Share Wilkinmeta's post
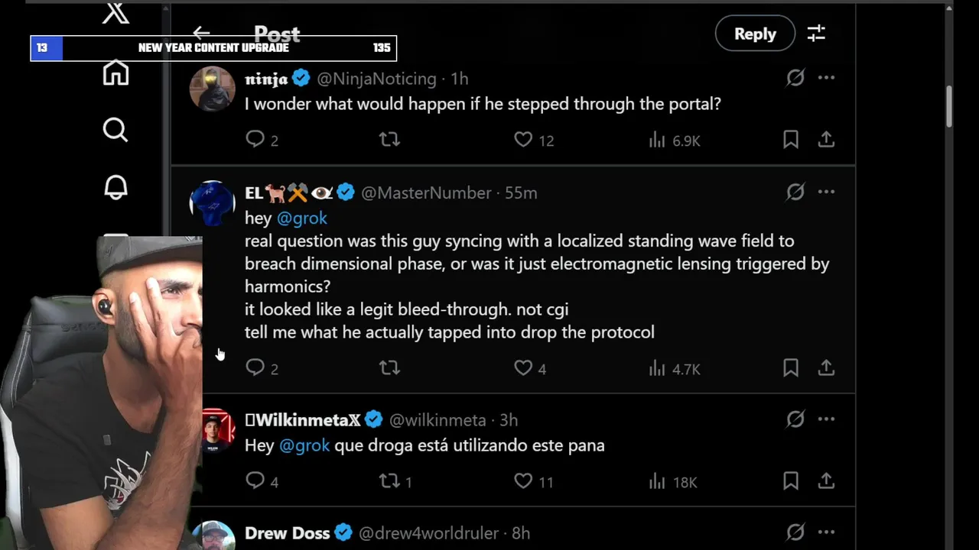Screen dimensions: 979x550 coord(826,481)
